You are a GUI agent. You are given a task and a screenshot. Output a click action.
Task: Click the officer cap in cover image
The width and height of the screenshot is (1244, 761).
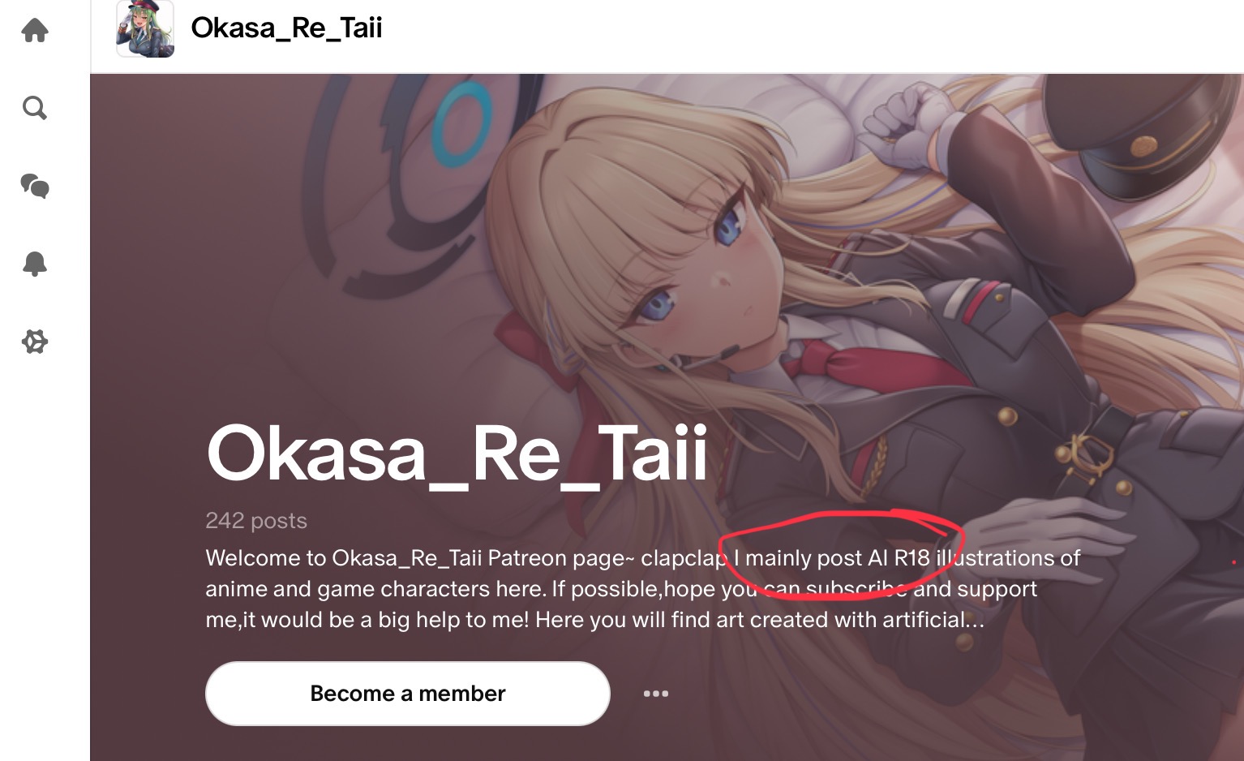(x=1139, y=134)
